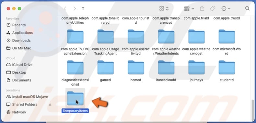Select the diagnosticextensionsd folder icon
256x123 pixels.
tap(75, 68)
